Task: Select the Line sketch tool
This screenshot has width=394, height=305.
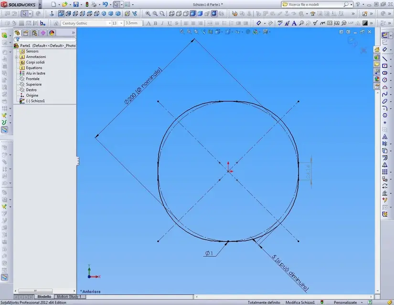Action: (385, 59)
